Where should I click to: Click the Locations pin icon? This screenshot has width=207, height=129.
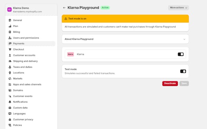point(10,73)
